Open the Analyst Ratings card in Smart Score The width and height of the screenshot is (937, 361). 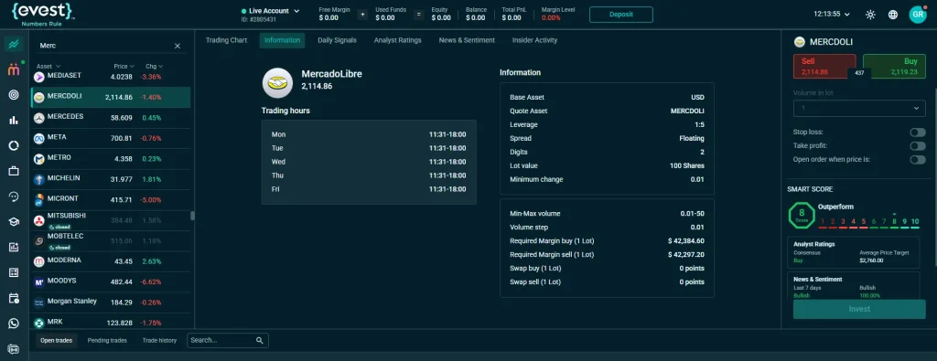point(854,252)
